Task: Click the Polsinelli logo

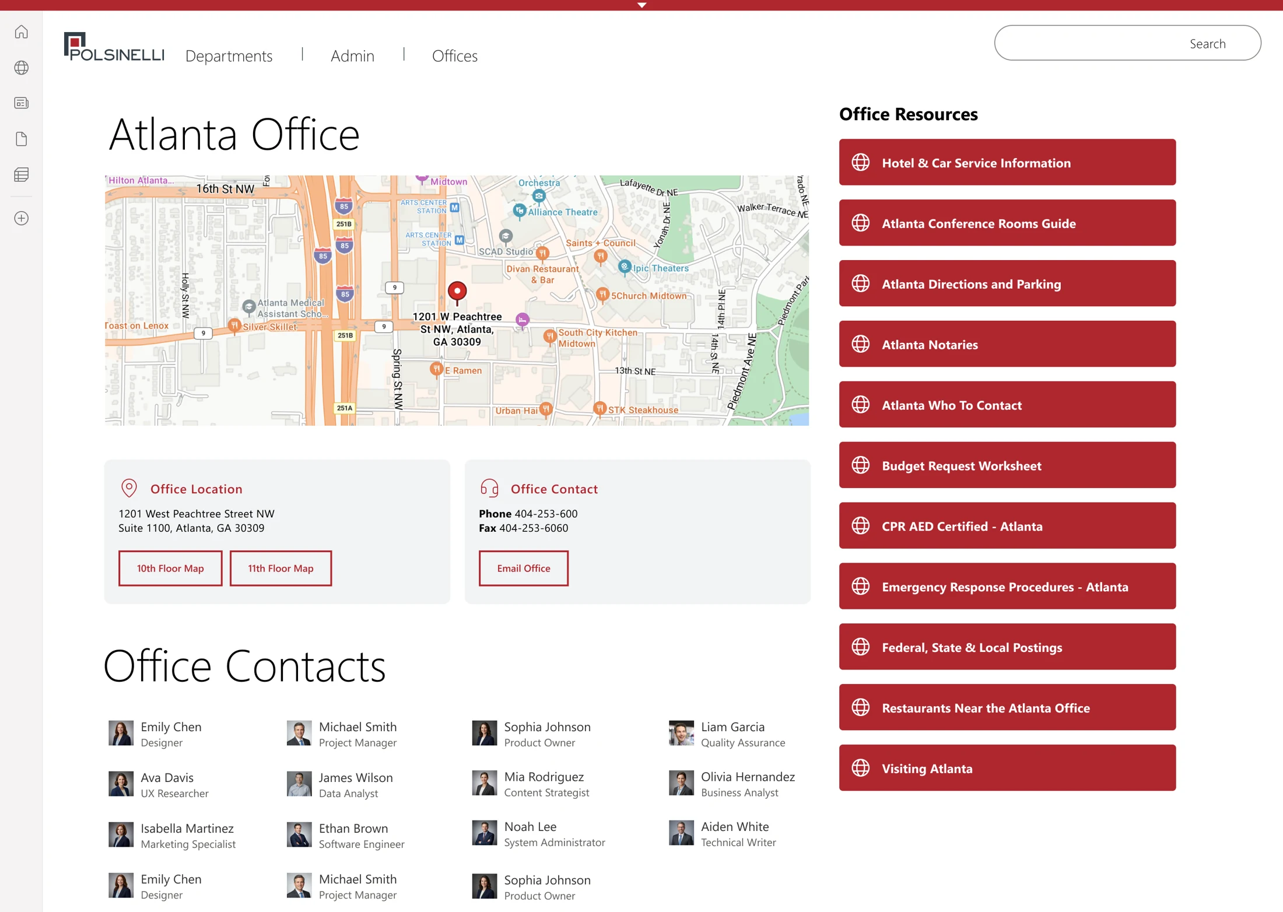Action: pos(114,47)
